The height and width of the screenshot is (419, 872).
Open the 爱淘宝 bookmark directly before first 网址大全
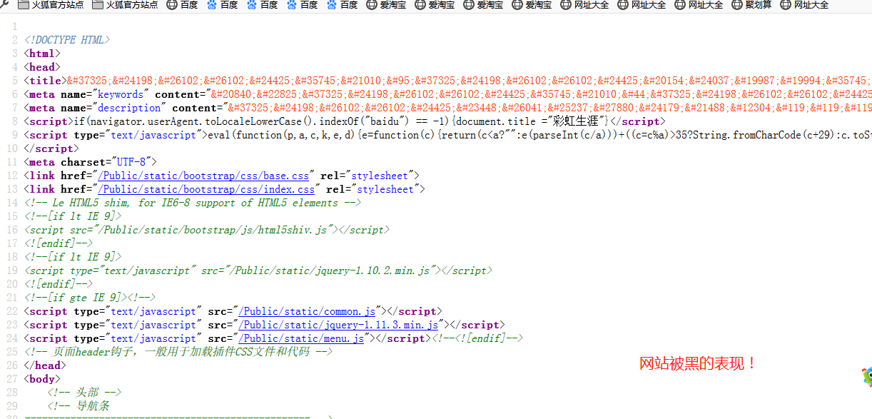point(532,5)
